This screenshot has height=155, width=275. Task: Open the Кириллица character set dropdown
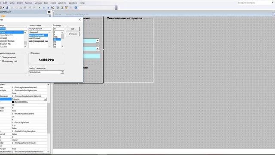(62, 72)
